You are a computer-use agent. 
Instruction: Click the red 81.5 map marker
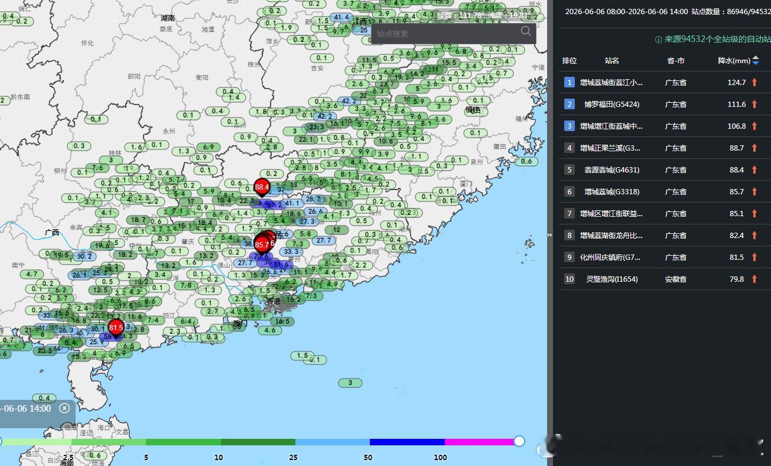click(116, 328)
